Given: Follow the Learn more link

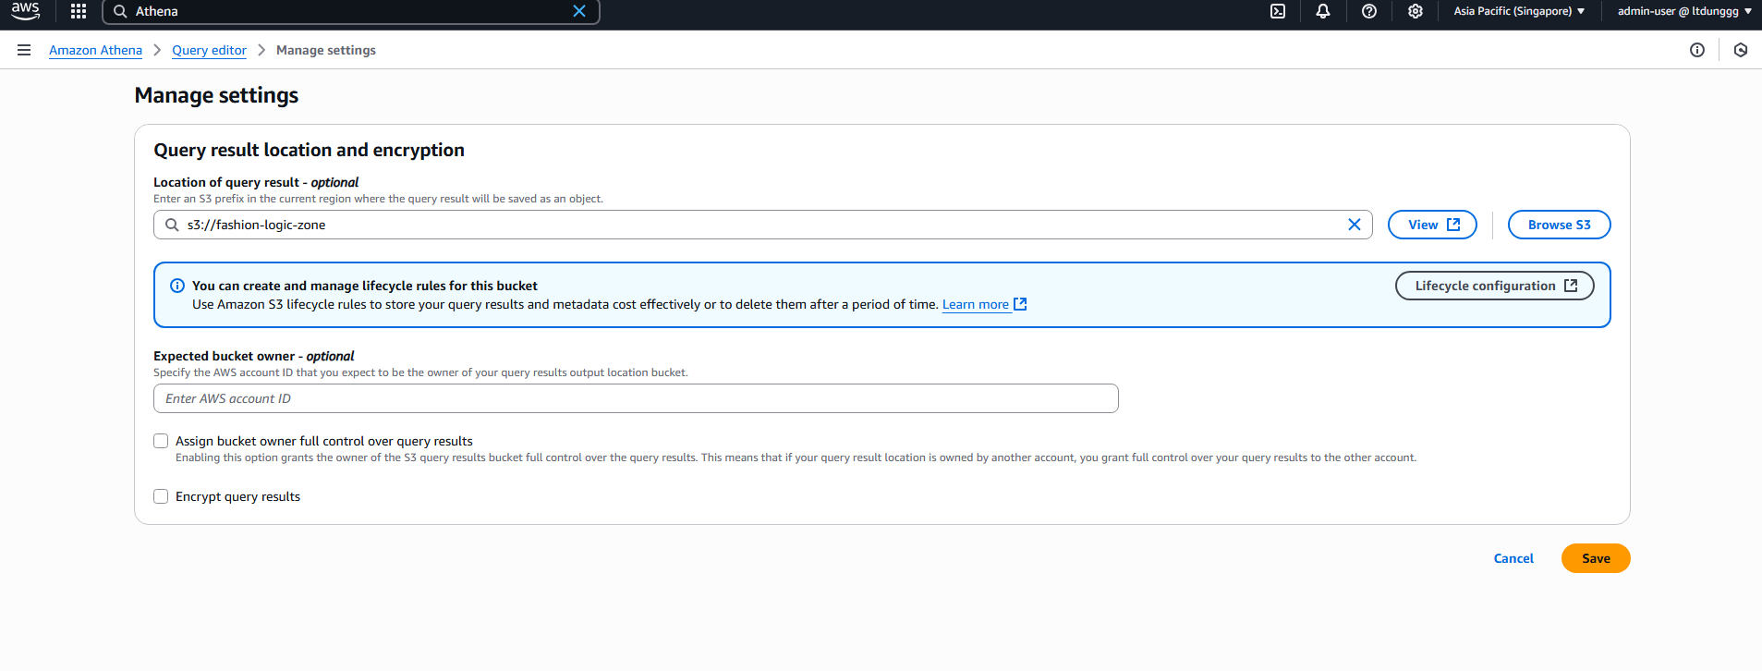Looking at the screenshot, I should pos(984,304).
